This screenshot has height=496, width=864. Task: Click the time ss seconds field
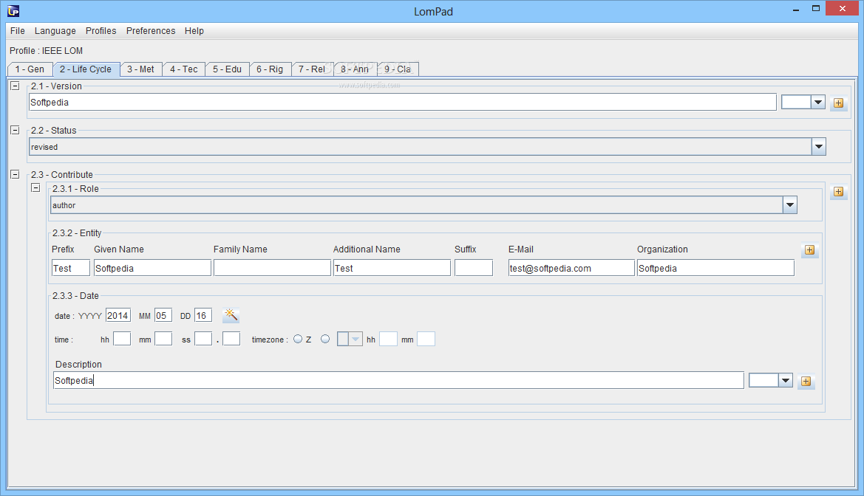[203, 339]
